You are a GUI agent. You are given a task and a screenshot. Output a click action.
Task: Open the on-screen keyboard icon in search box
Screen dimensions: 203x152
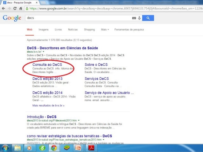(134, 18)
